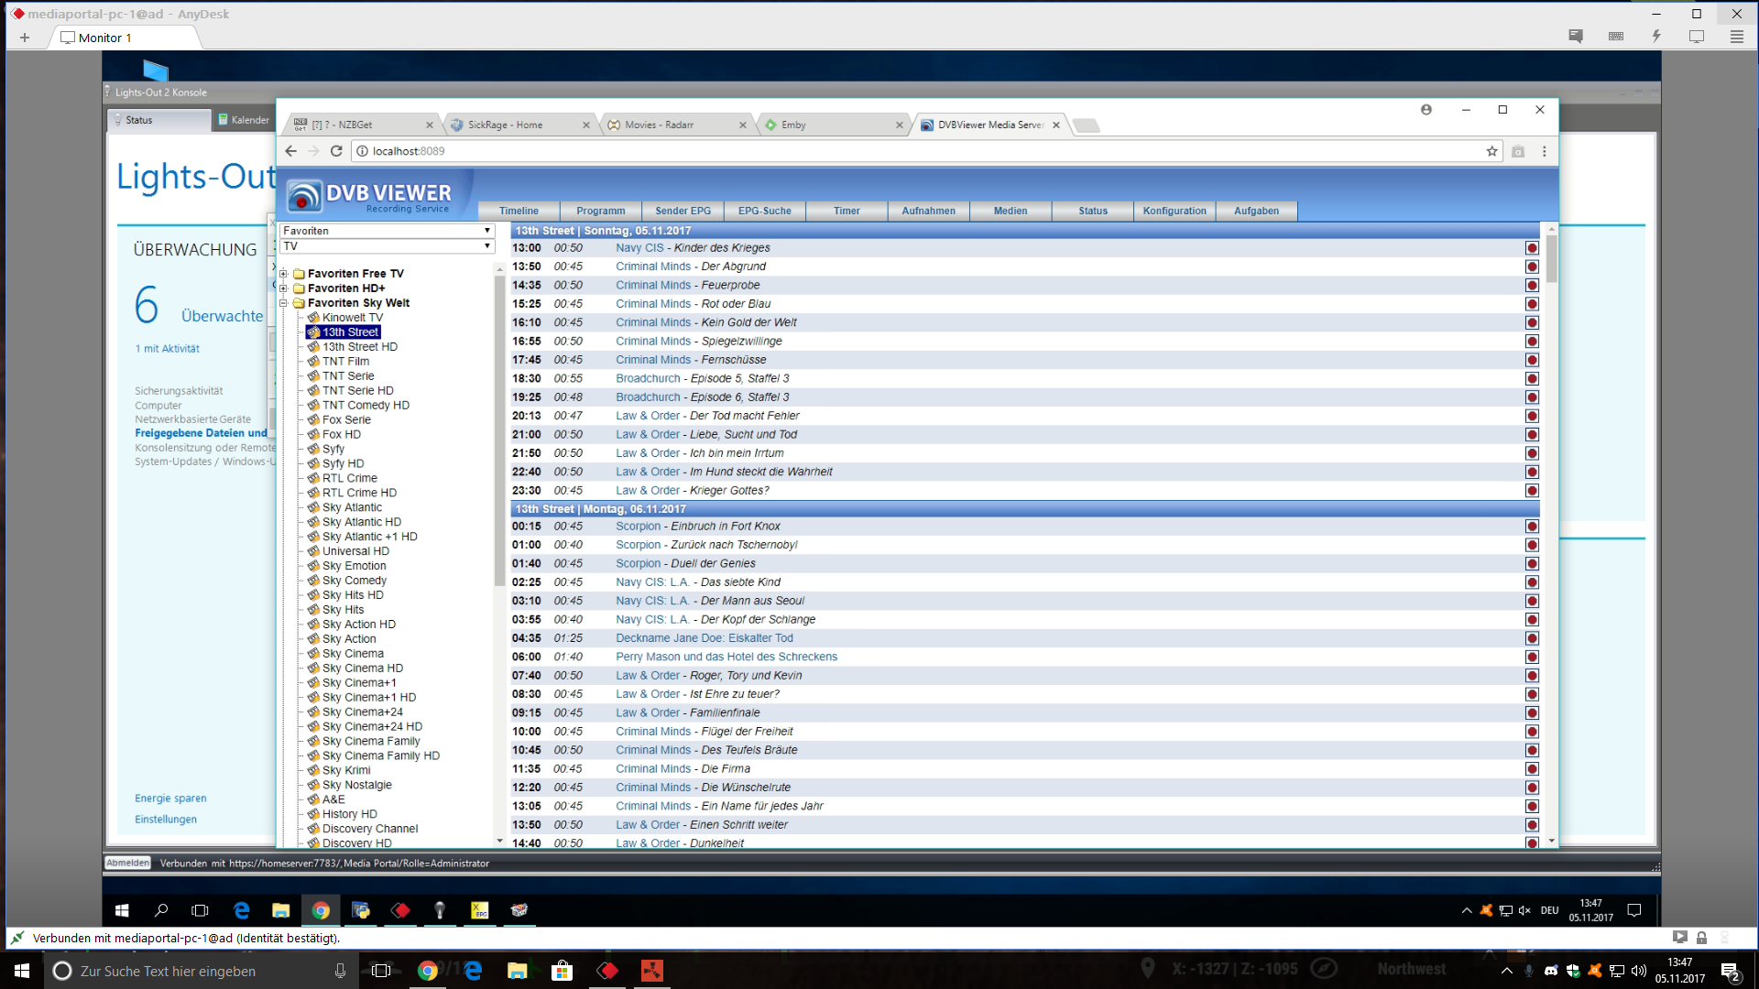This screenshot has height=989, width=1759.
Task: Open the TV type dropdown
Action: tap(387, 246)
